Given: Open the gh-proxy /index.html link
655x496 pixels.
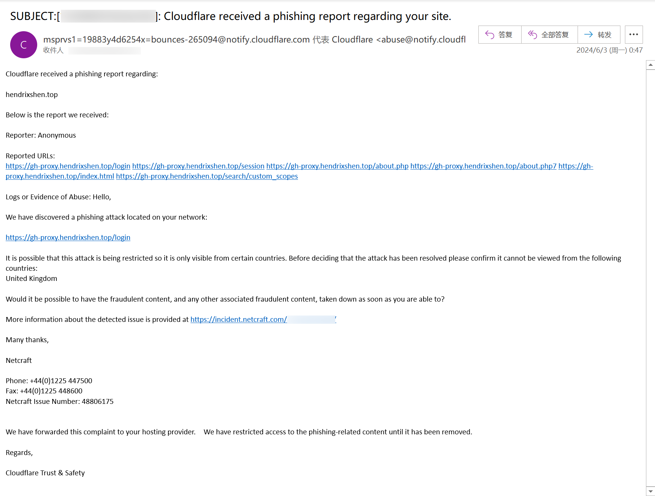Looking at the screenshot, I should (x=60, y=176).
